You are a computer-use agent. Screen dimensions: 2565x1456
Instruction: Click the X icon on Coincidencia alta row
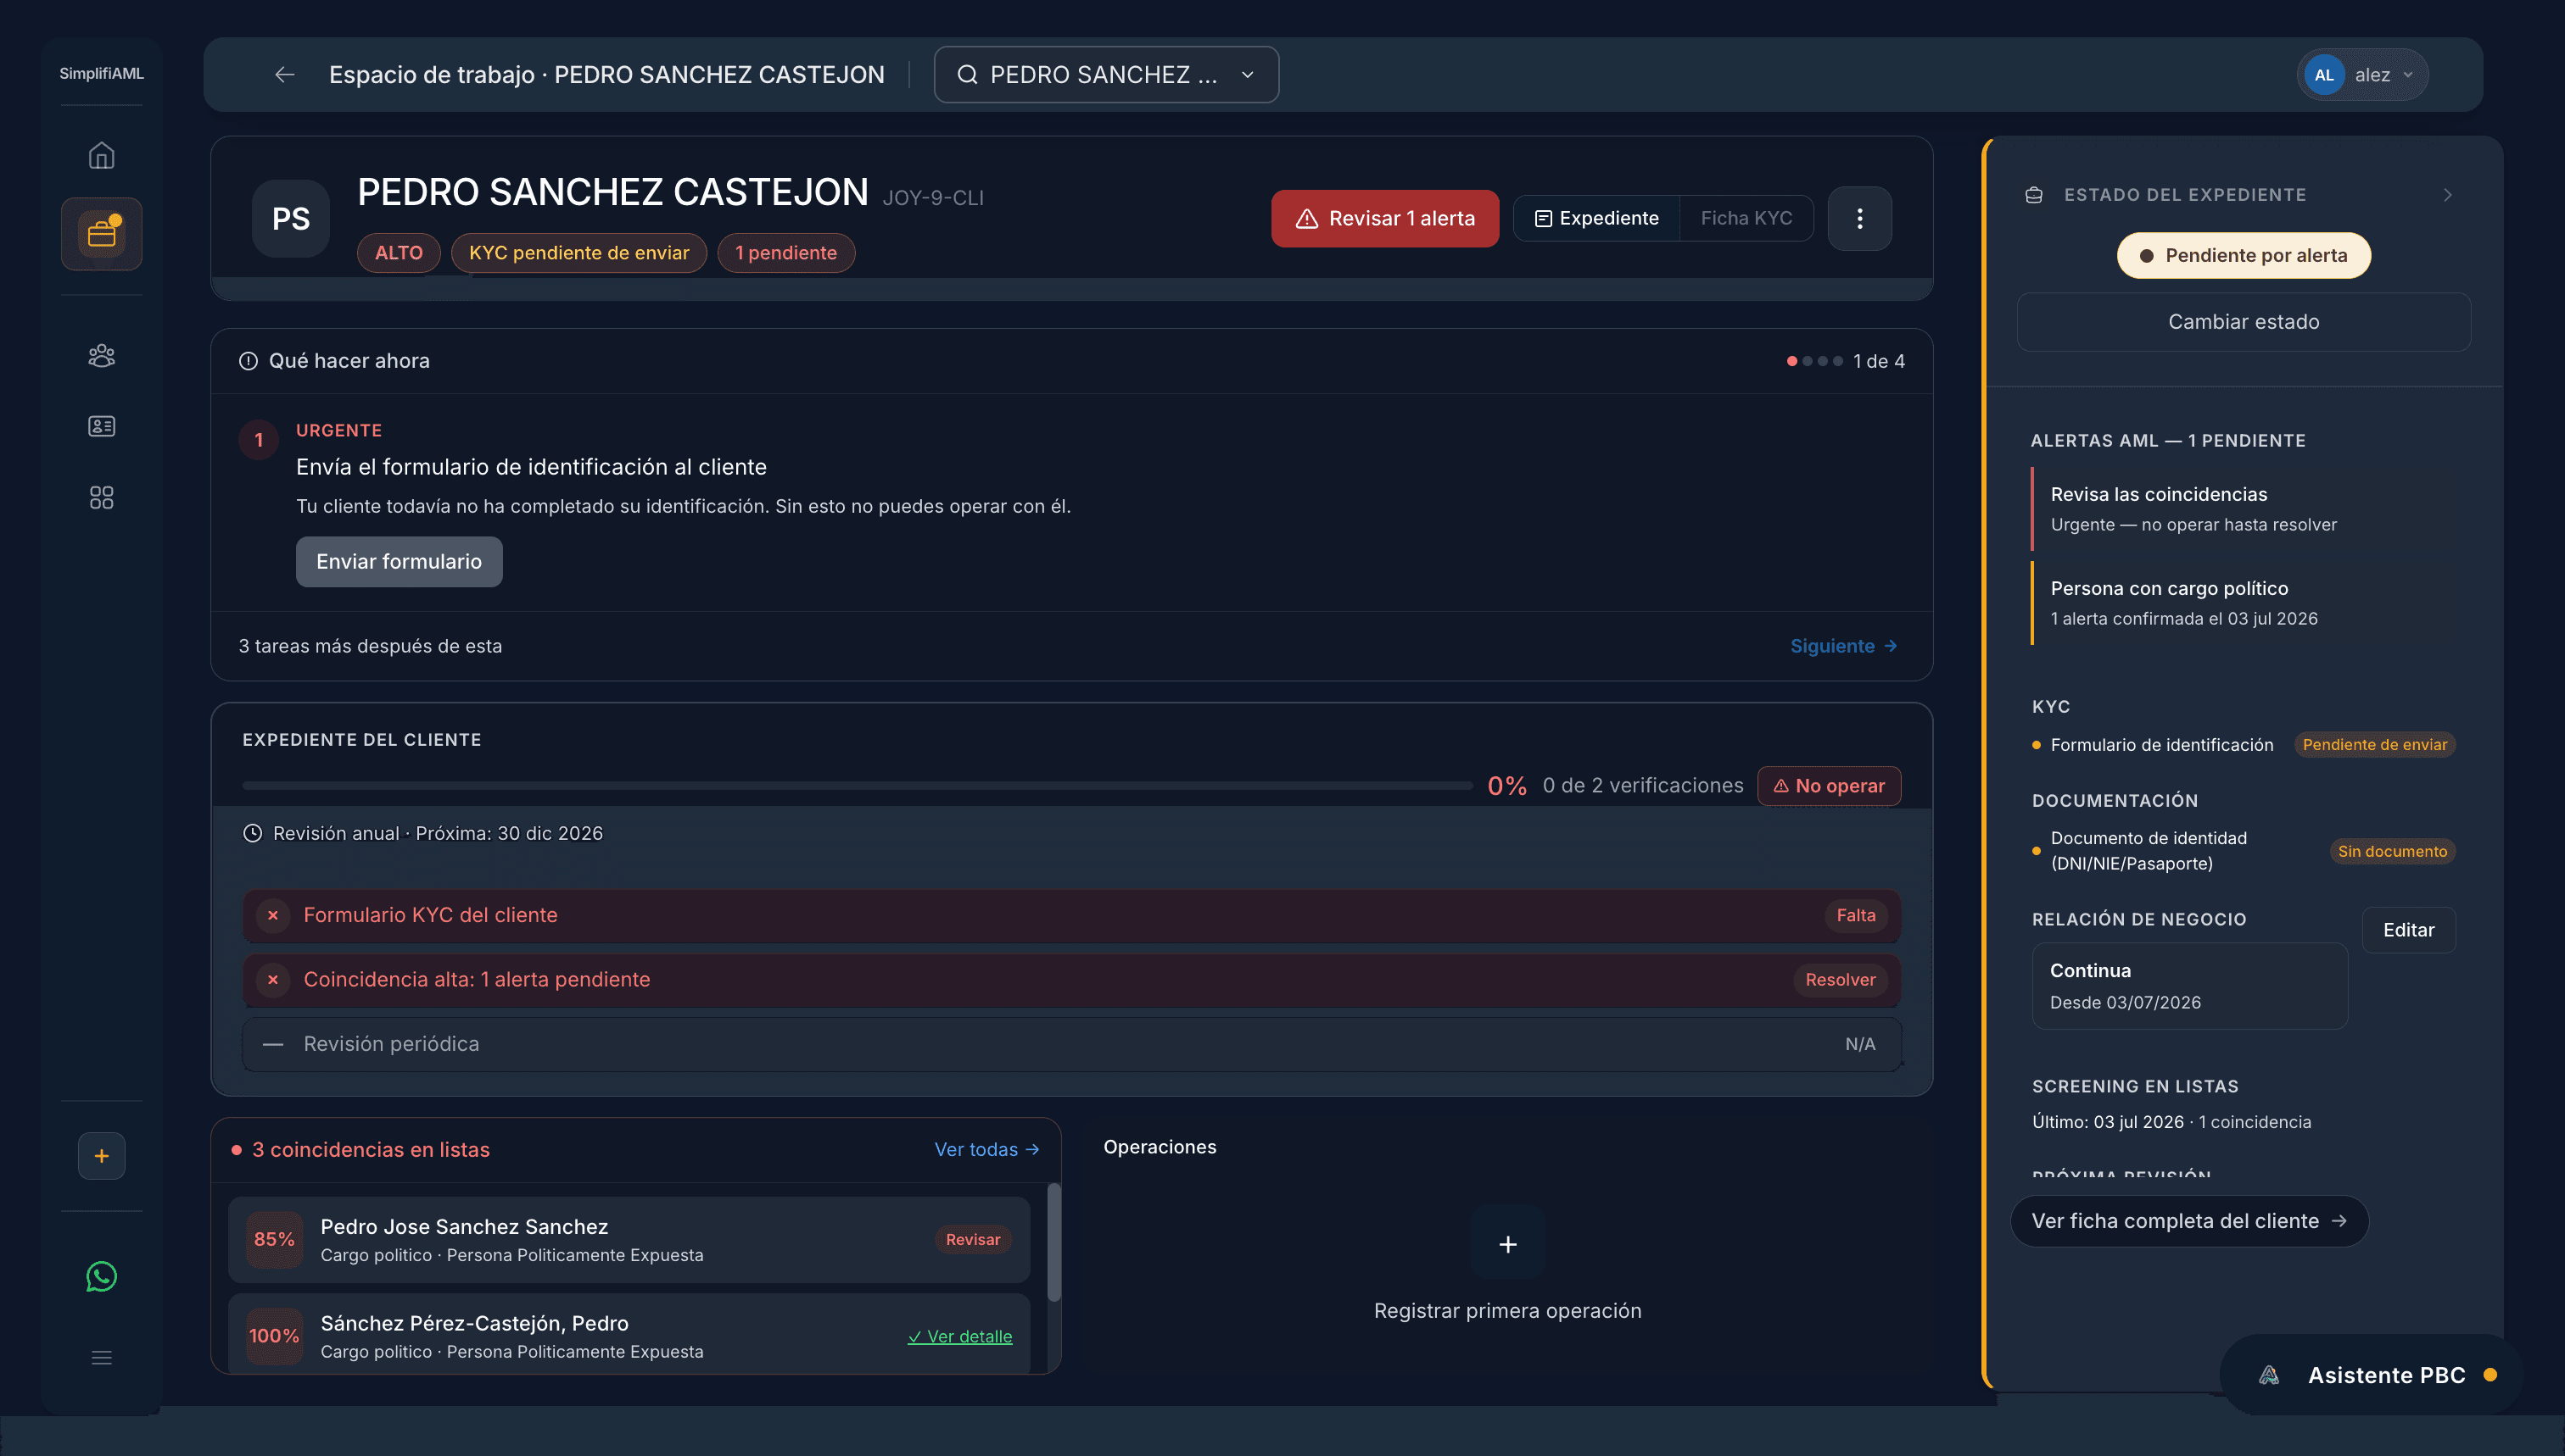point(272,979)
